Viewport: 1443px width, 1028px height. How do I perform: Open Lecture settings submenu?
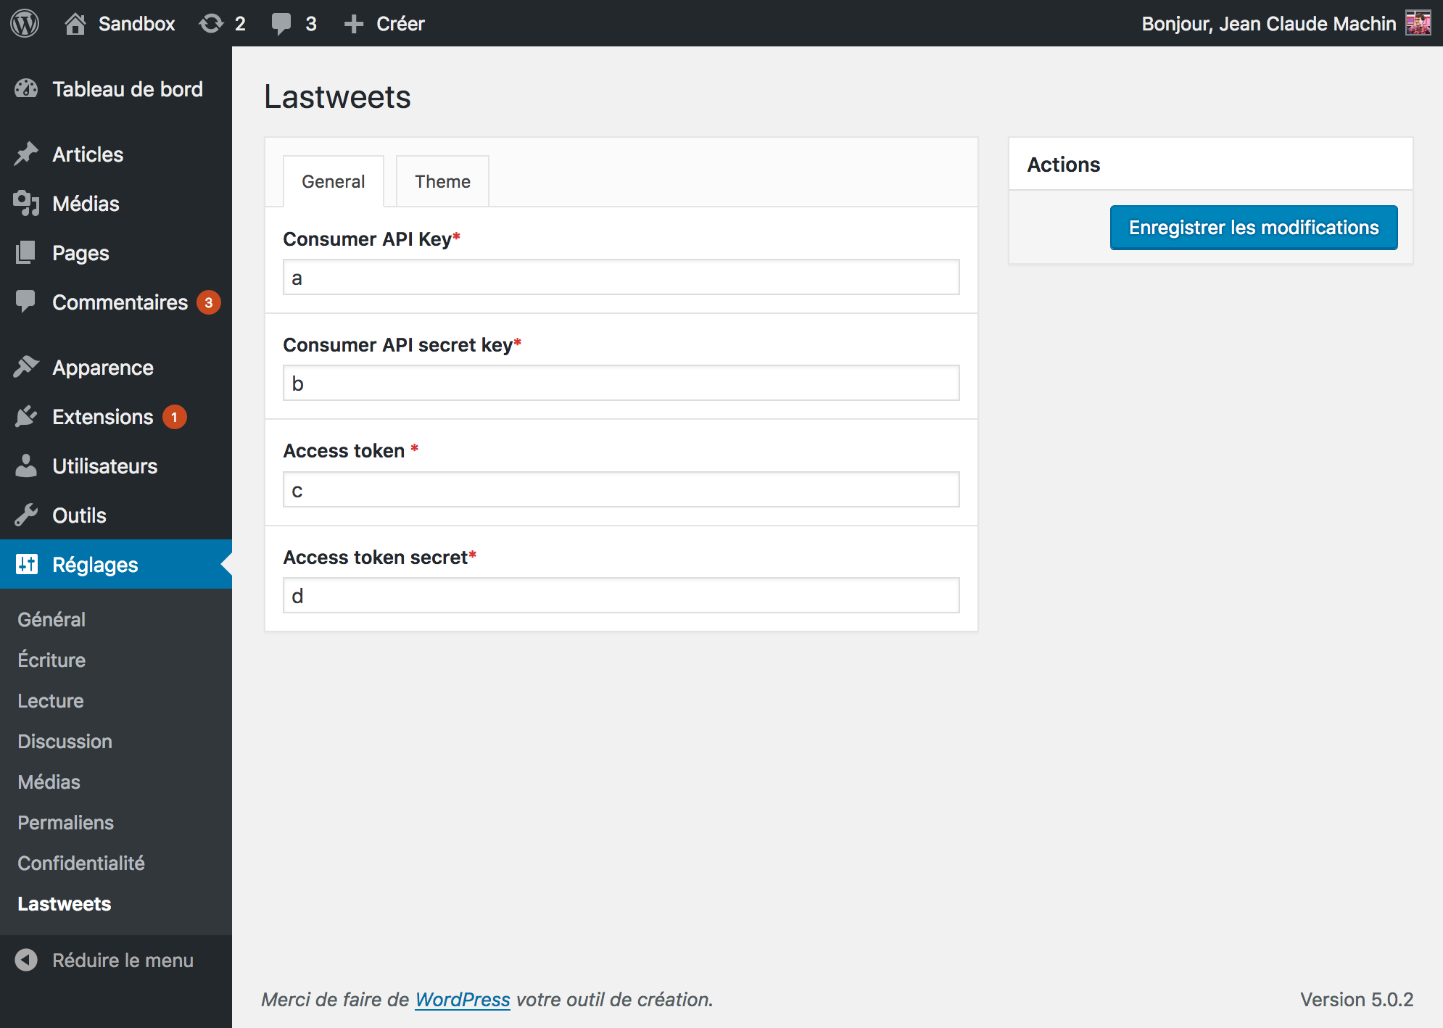51,700
